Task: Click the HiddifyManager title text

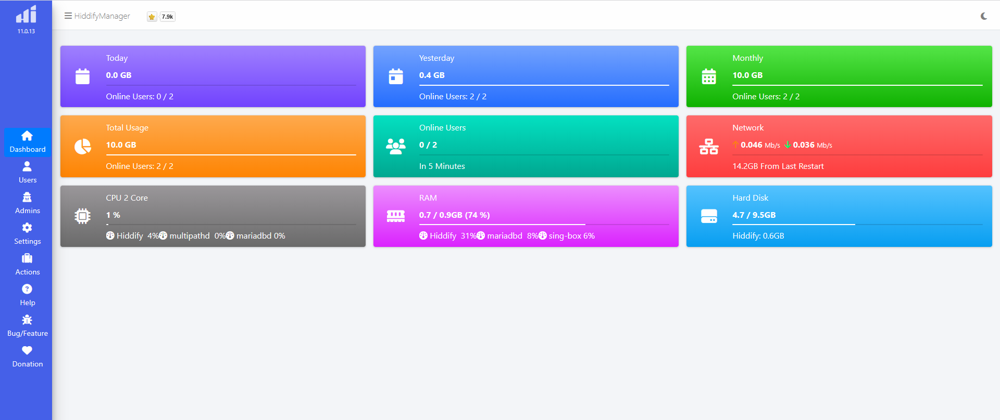Action: coord(102,16)
